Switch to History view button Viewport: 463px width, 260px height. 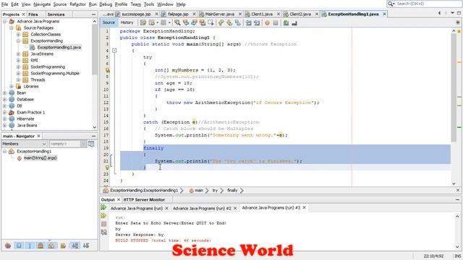coord(127,22)
